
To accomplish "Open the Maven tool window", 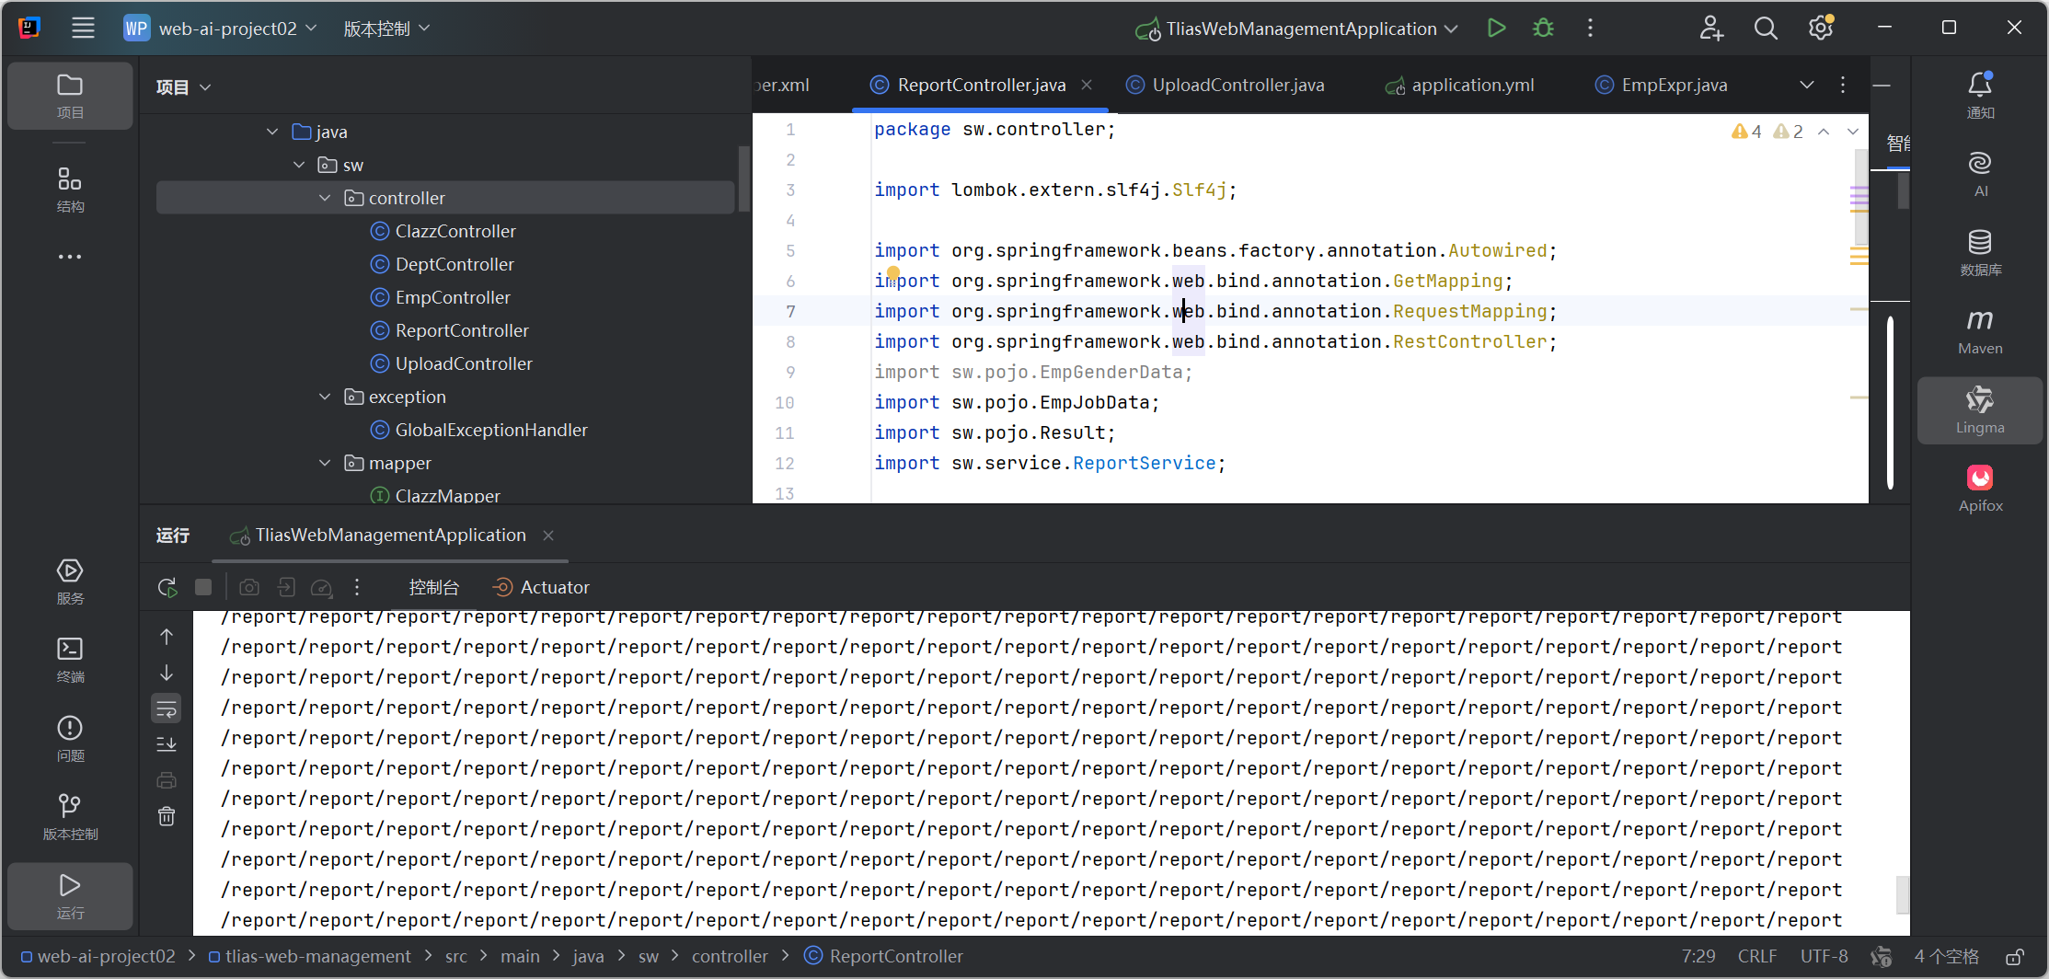I will point(1980,331).
